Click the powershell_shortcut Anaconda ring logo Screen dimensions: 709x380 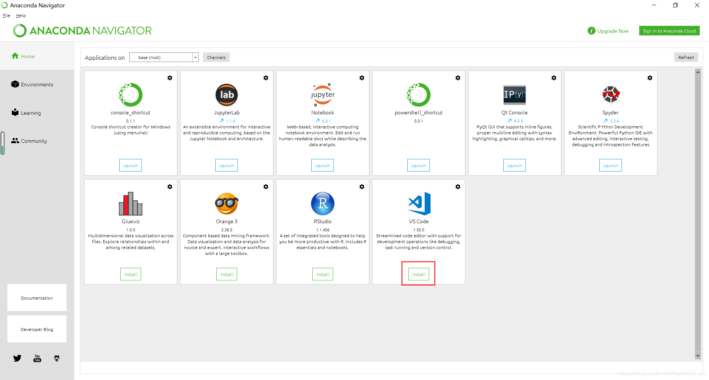pos(419,95)
